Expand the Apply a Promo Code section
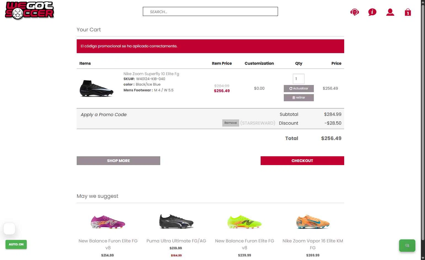 pyautogui.click(x=104, y=114)
